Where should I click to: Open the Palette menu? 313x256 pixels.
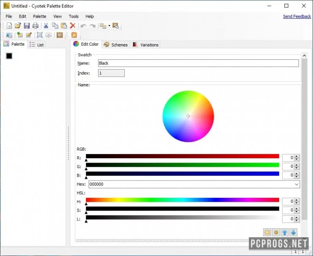coord(40,16)
